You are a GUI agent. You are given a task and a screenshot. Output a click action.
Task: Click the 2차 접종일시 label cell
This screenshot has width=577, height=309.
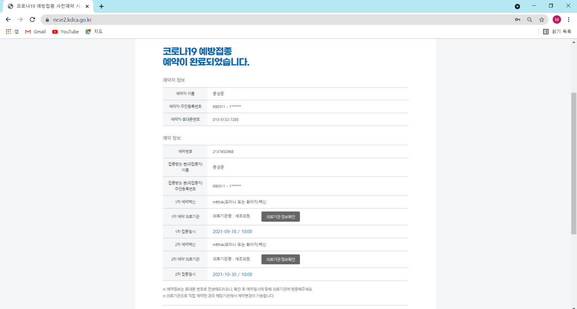point(185,274)
